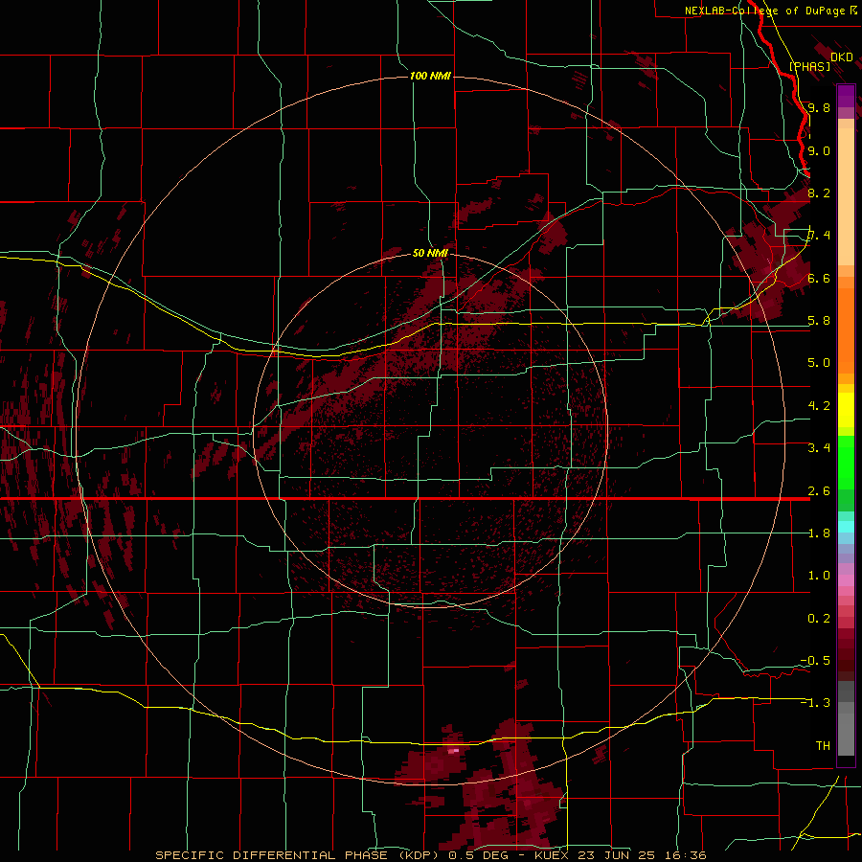Click the 1.0 scale value

pyautogui.click(x=819, y=576)
